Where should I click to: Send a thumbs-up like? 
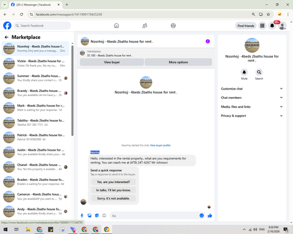[x=210, y=215]
